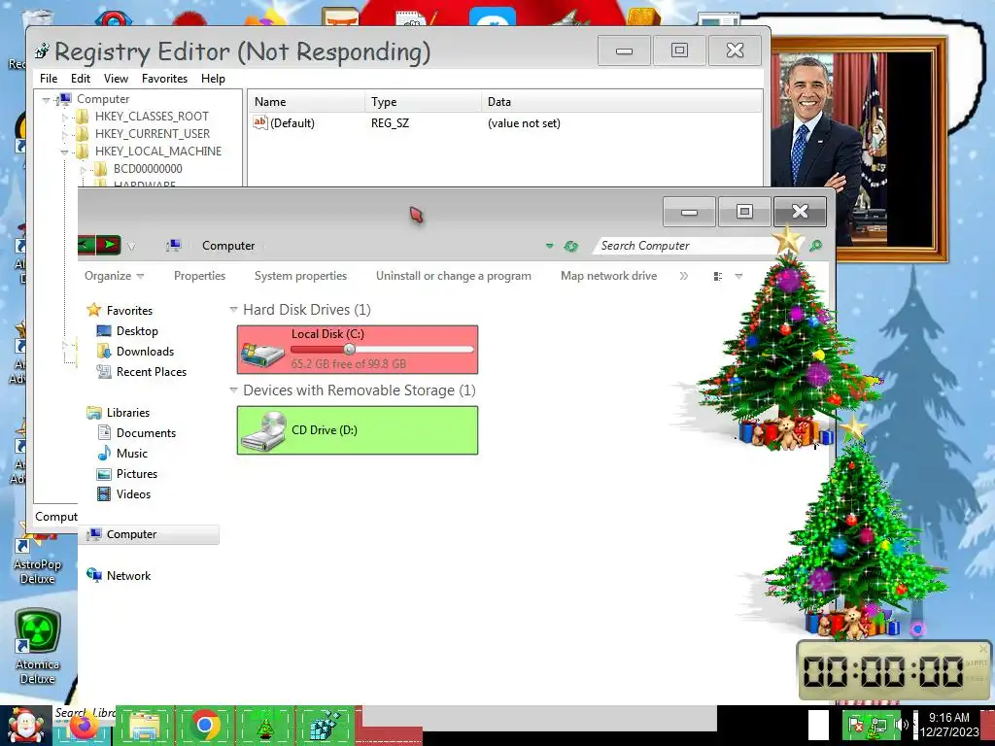This screenshot has width=995, height=746.
Task: Select the BCD00000000 registry key
Action: (x=148, y=169)
